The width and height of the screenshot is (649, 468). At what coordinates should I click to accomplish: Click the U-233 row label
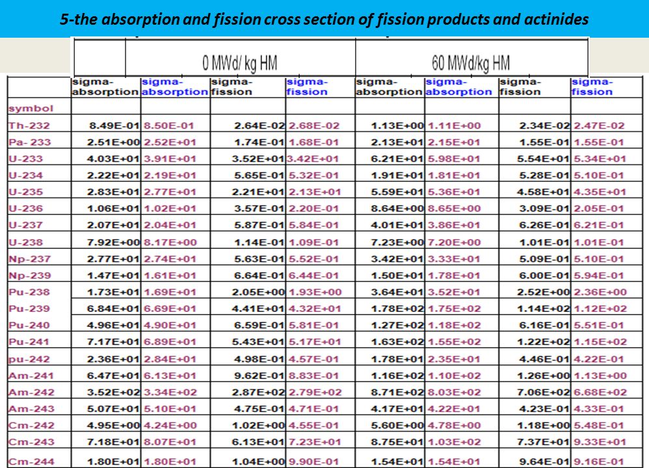(25, 159)
